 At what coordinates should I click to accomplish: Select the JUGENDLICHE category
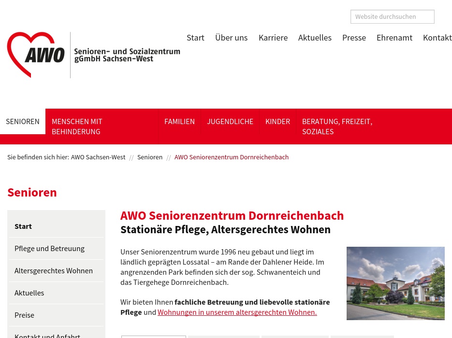230,121
